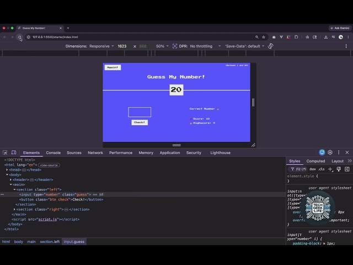Open the site info icon in address bar
Screen dimensions: 353x265
click(x=28, y=37)
